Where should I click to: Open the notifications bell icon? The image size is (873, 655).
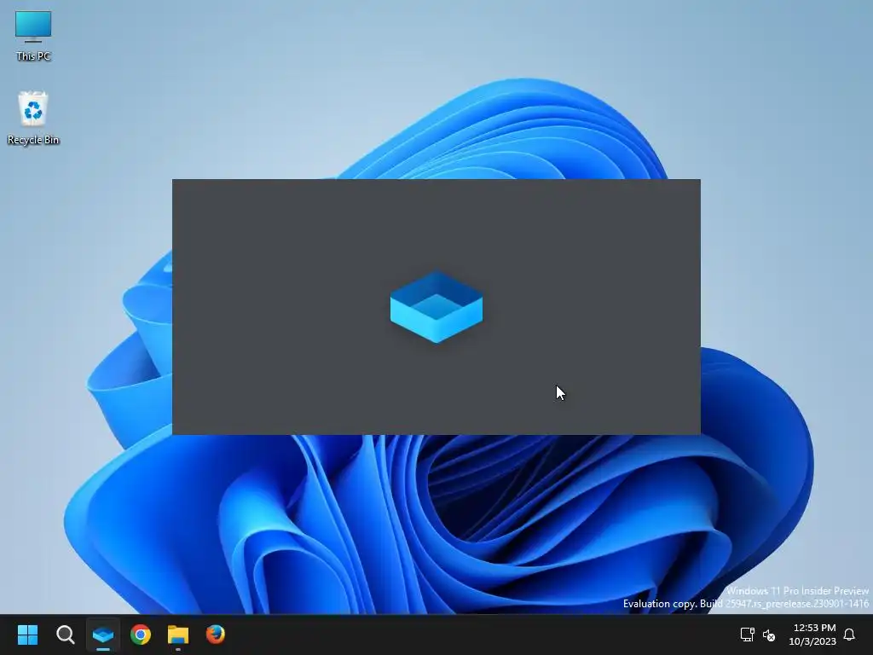(849, 635)
